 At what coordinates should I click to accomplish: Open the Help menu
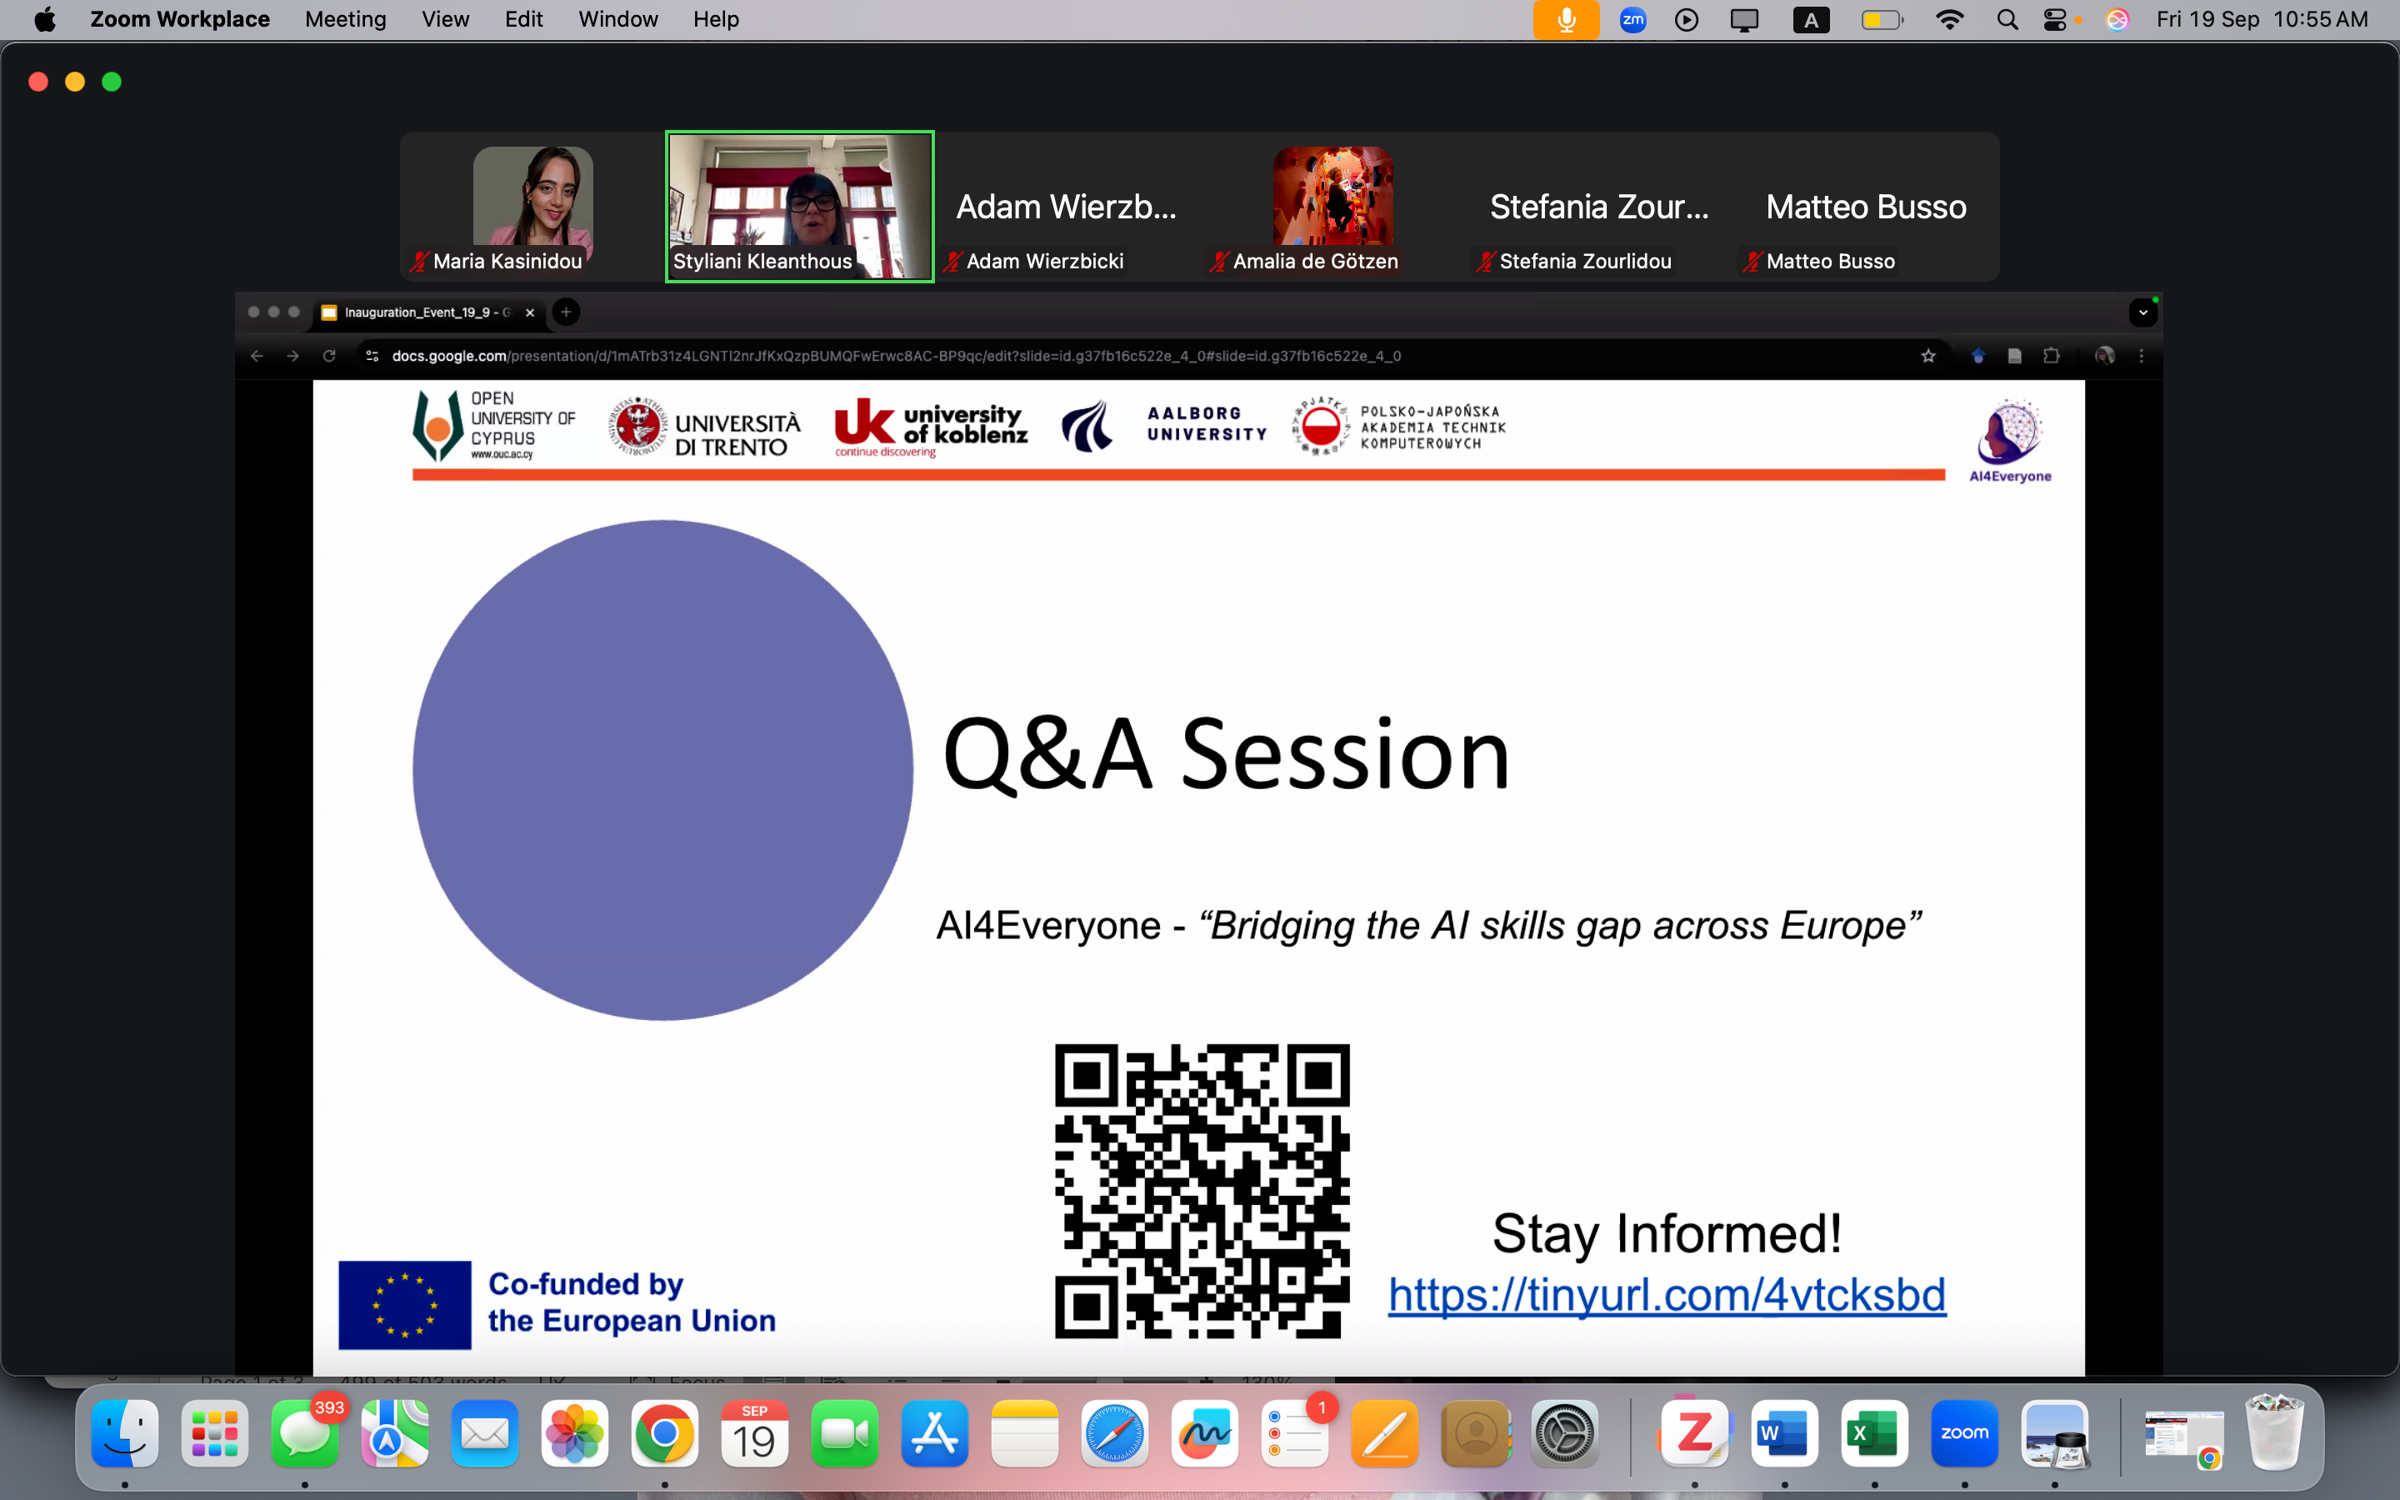coord(716,20)
